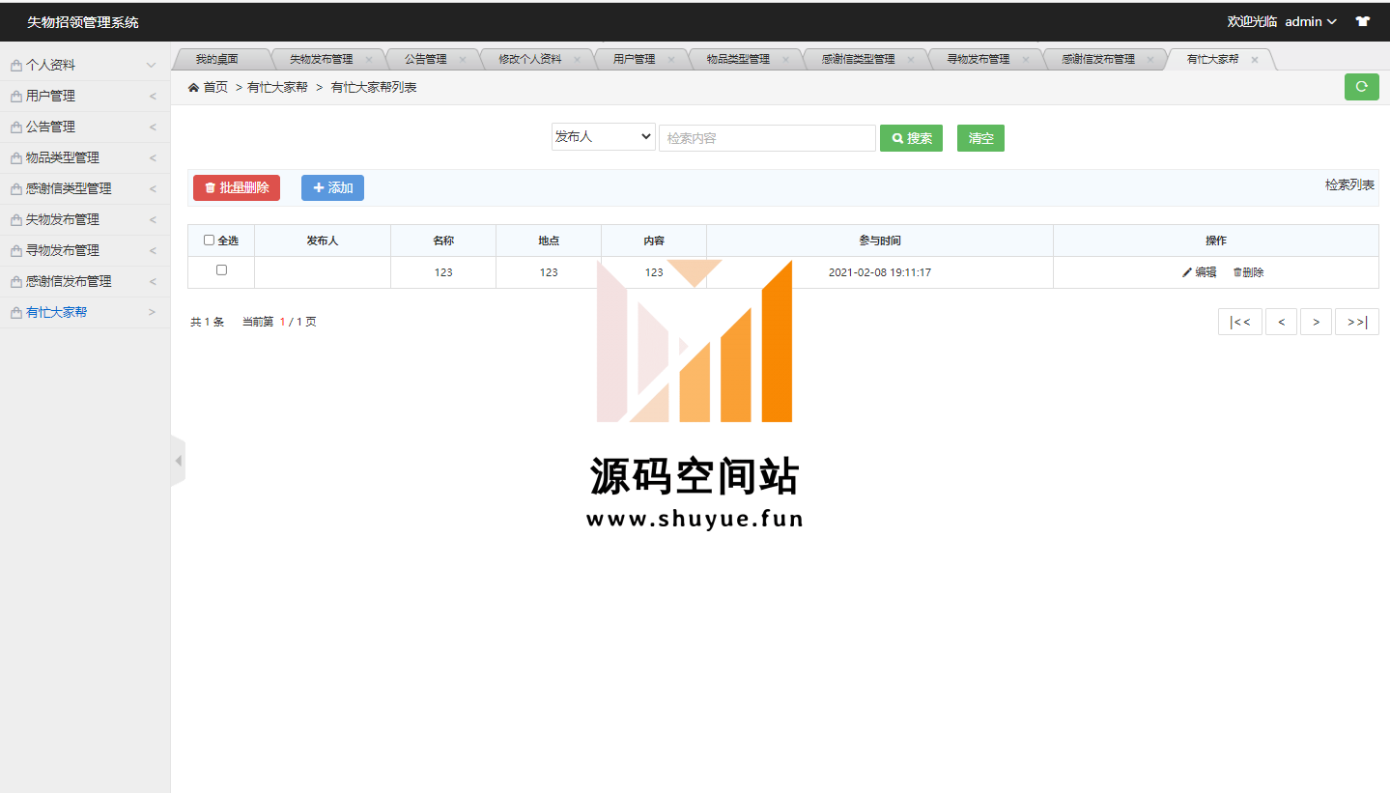Close the 修改个人资料 tab

[578, 59]
